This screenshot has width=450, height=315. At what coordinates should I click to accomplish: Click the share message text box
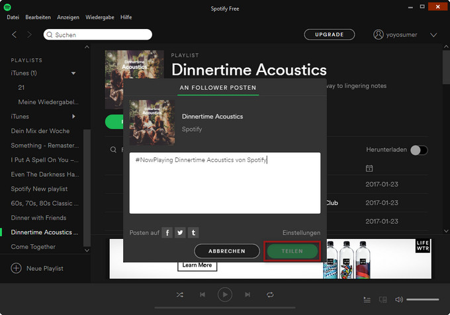click(225, 183)
